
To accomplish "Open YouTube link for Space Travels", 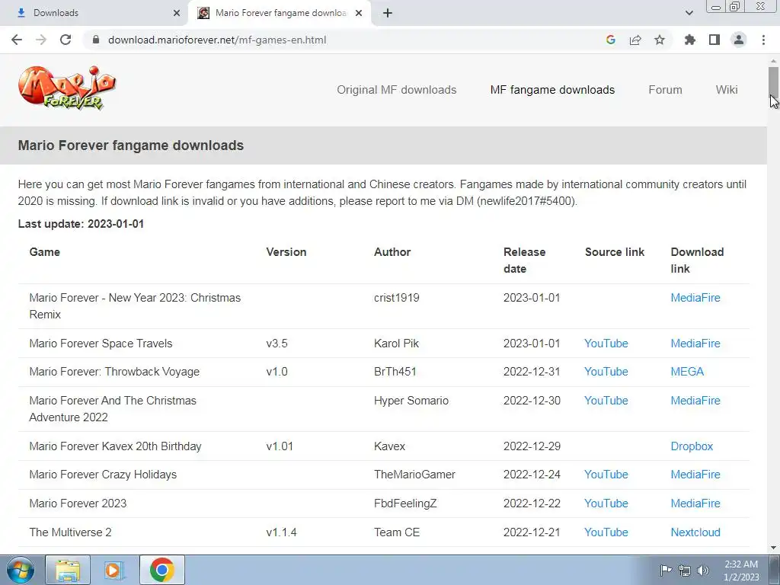I will pyautogui.click(x=606, y=344).
